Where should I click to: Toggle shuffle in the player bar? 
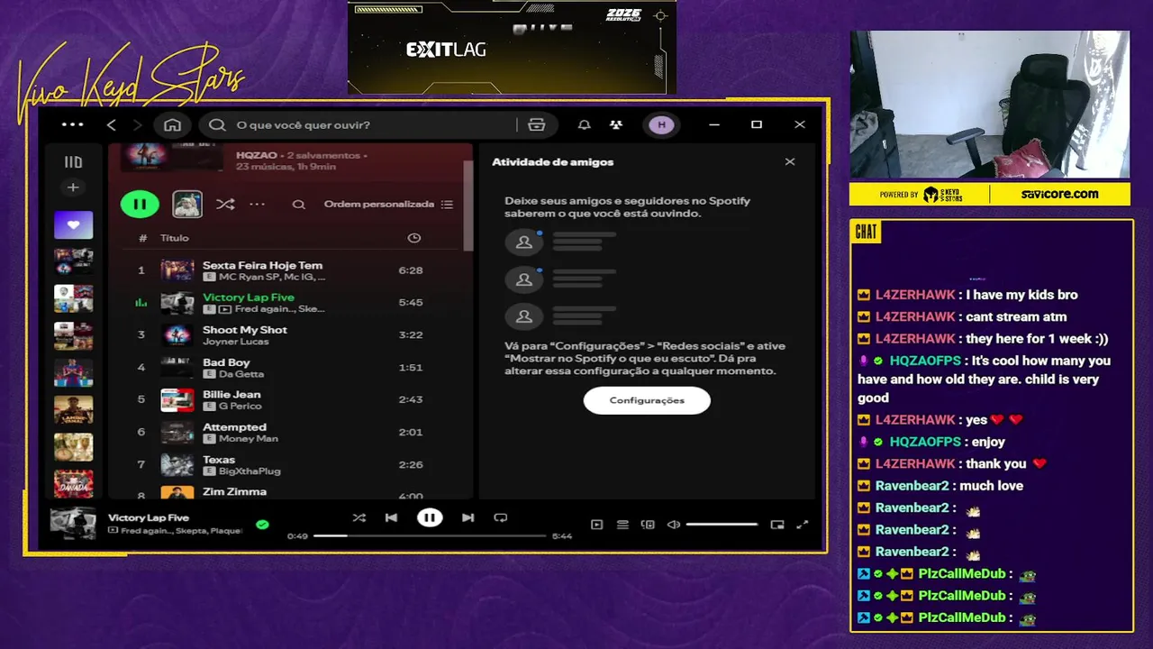coord(359,517)
